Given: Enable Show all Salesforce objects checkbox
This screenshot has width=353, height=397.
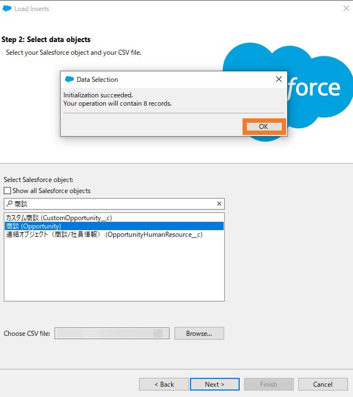Looking at the screenshot, I should pos(7,191).
